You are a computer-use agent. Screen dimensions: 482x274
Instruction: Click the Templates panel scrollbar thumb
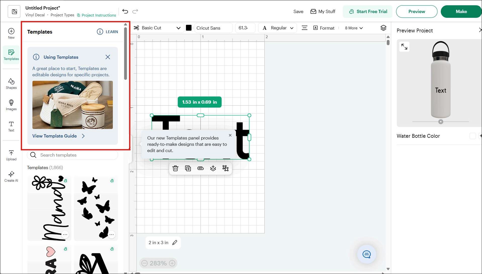[125, 53]
